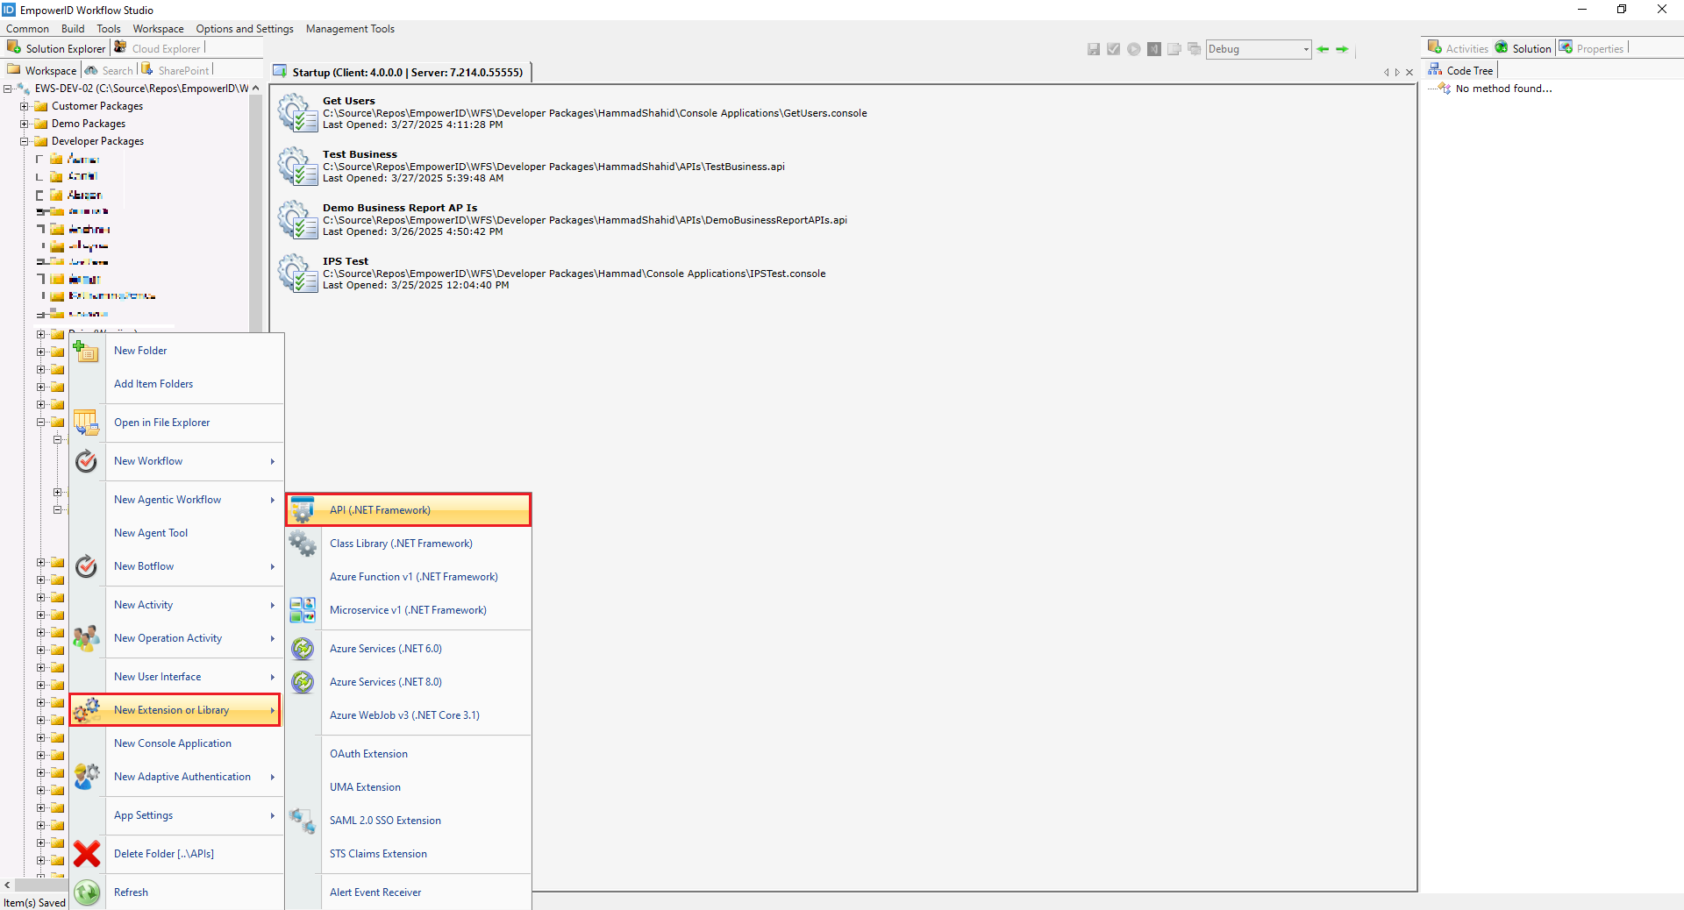
Task: Click the Azure Services (.NET 8.0) icon
Action: [303, 682]
